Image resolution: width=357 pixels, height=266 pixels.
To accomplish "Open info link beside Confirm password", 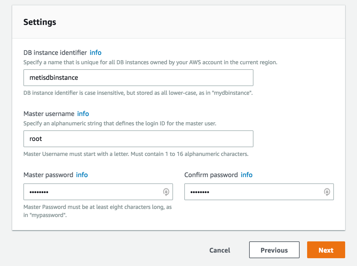I will (x=247, y=175).
